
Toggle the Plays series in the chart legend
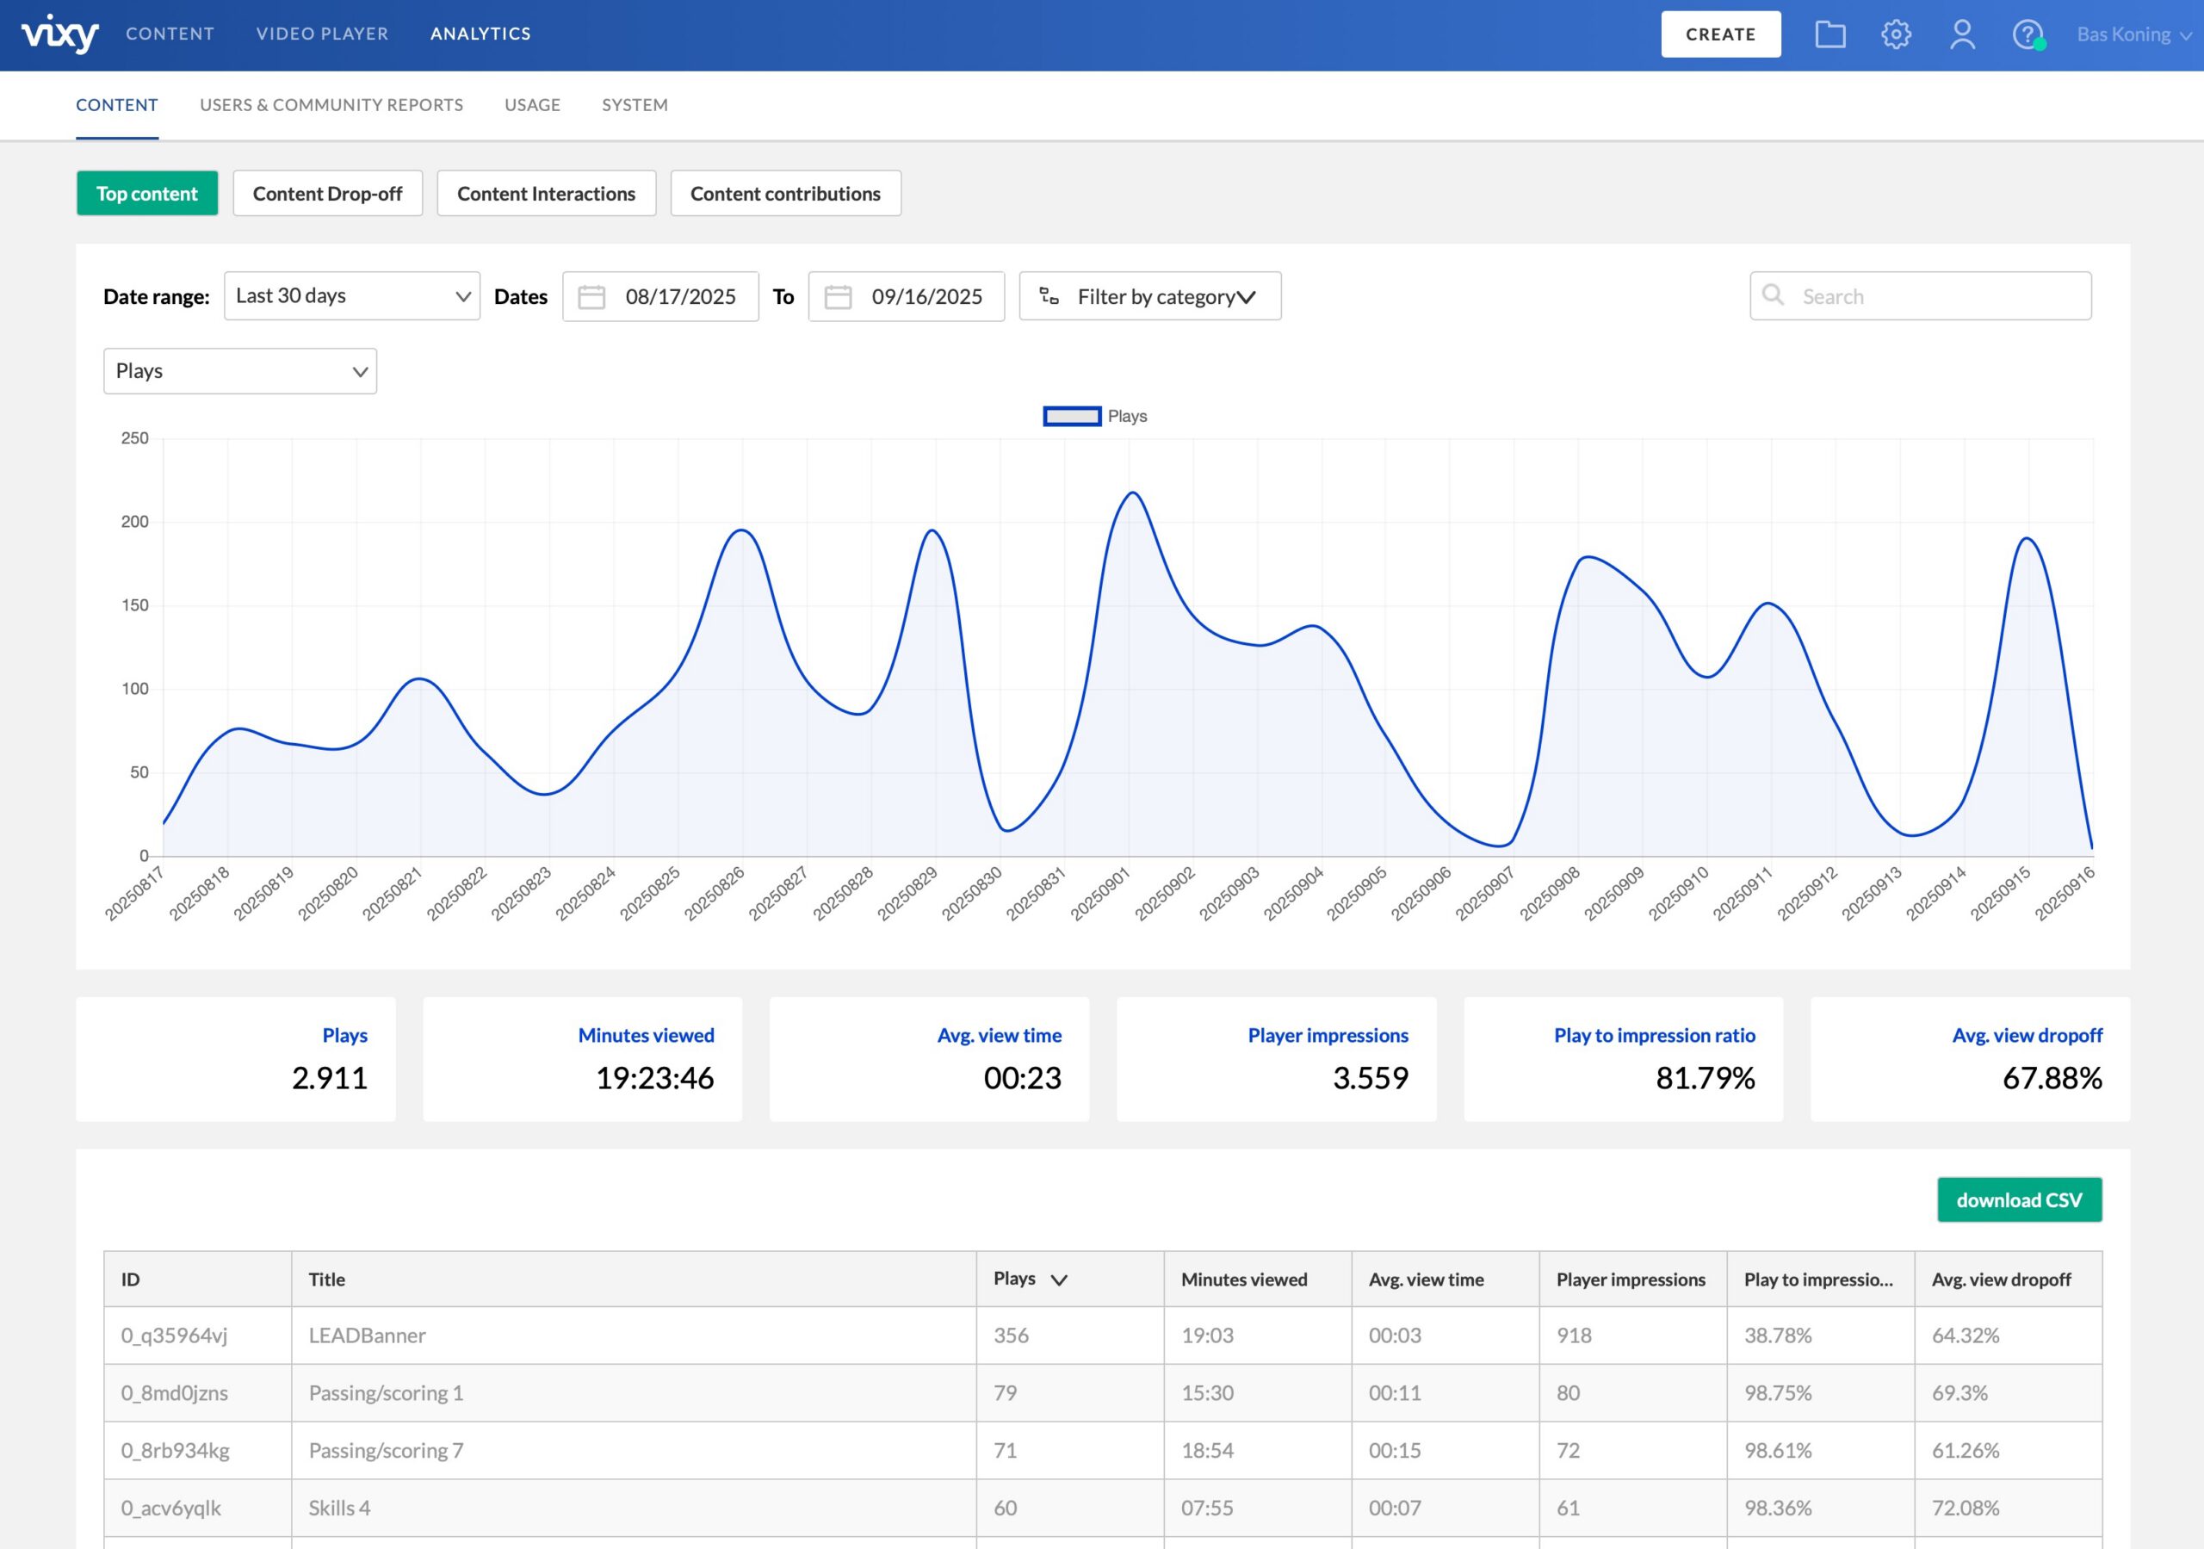point(1095,416)
